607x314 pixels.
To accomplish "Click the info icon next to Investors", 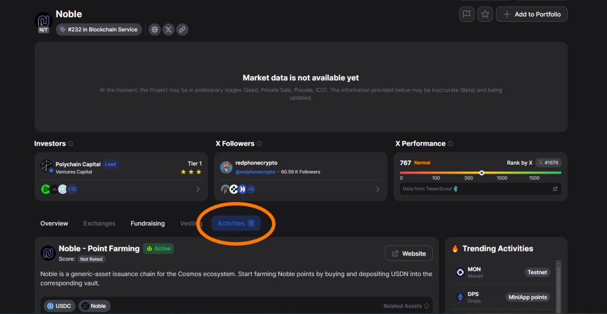I will click(x=71, y=144).
